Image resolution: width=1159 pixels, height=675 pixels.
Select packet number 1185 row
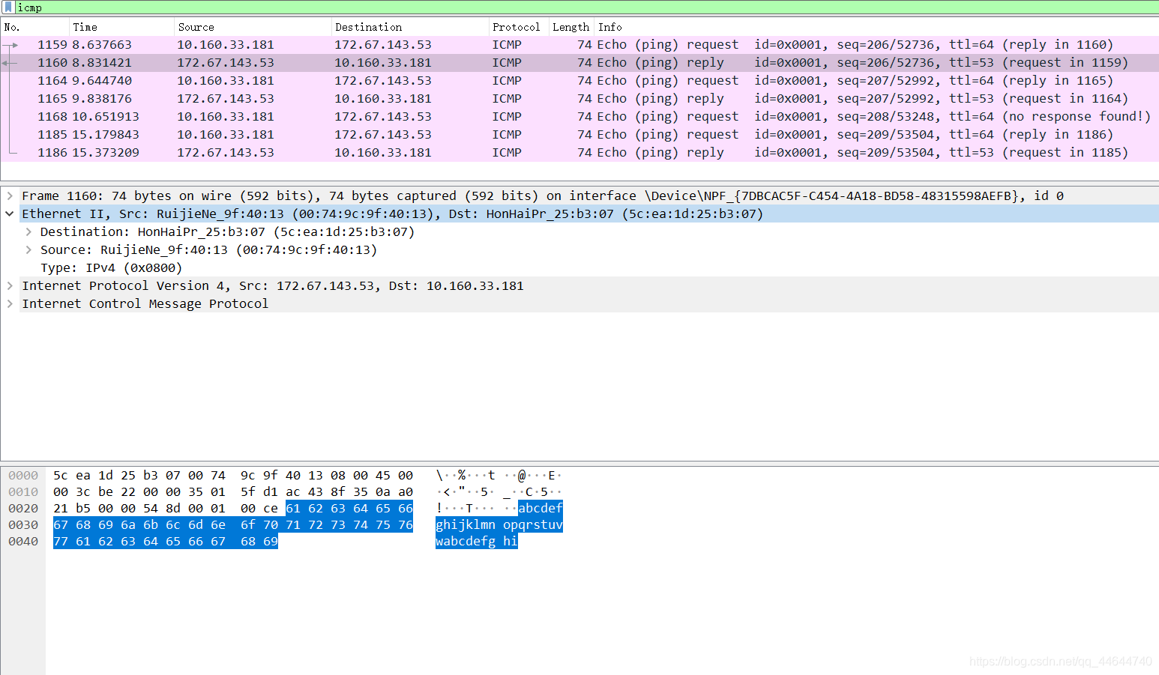pos(579,135)
